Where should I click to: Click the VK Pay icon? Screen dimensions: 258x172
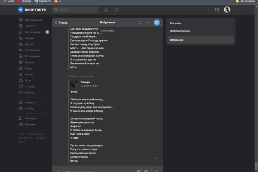click(x=21, y=109)
